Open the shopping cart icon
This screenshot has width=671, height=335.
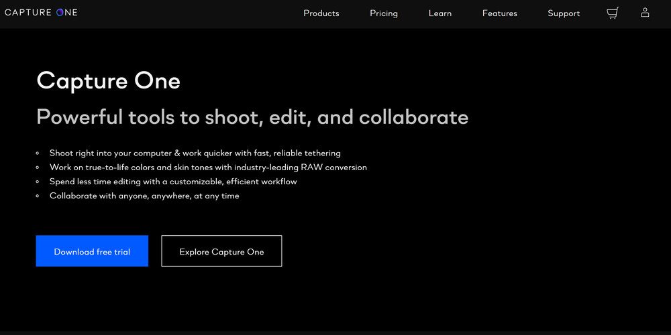[613, 13]
